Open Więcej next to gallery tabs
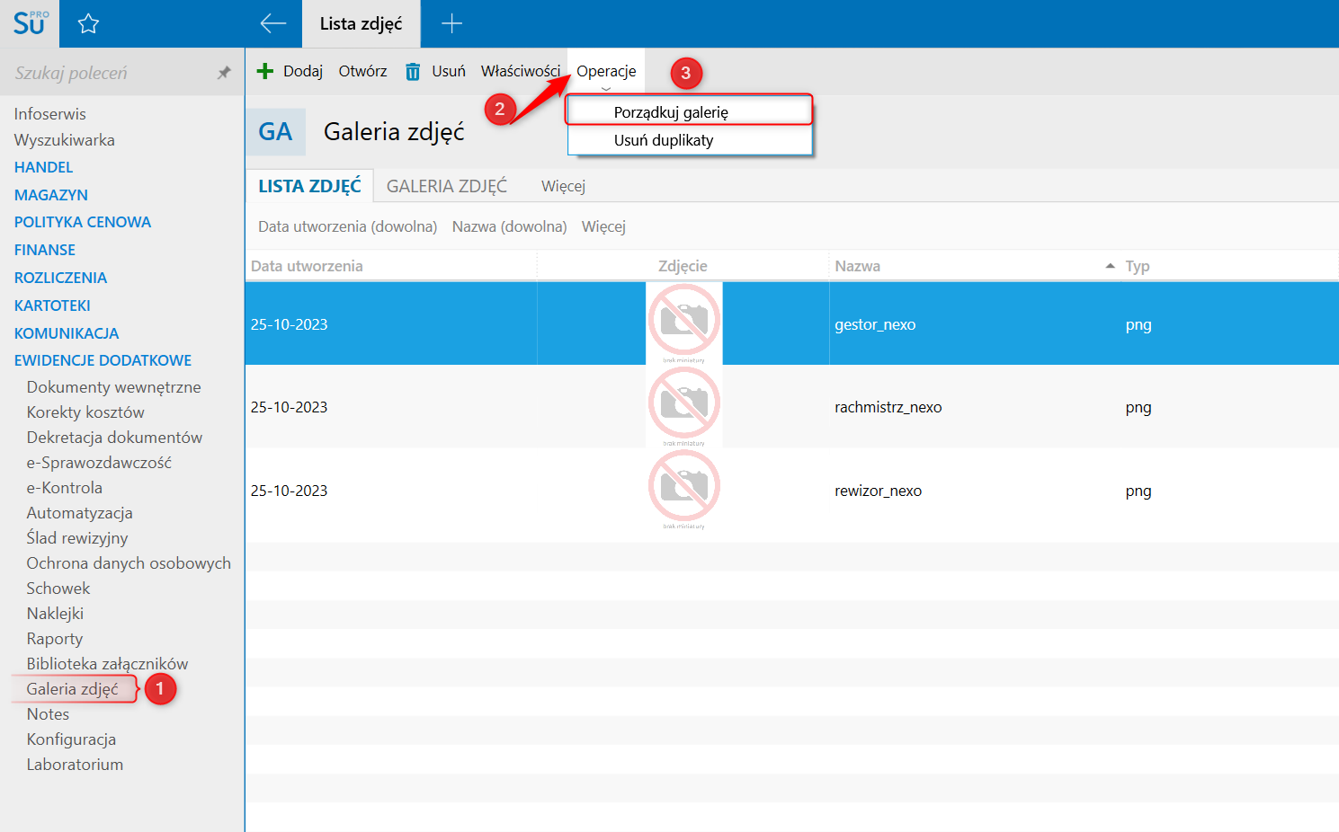 tap(563, 186)
